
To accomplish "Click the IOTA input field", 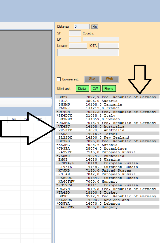I will (108, 46).
